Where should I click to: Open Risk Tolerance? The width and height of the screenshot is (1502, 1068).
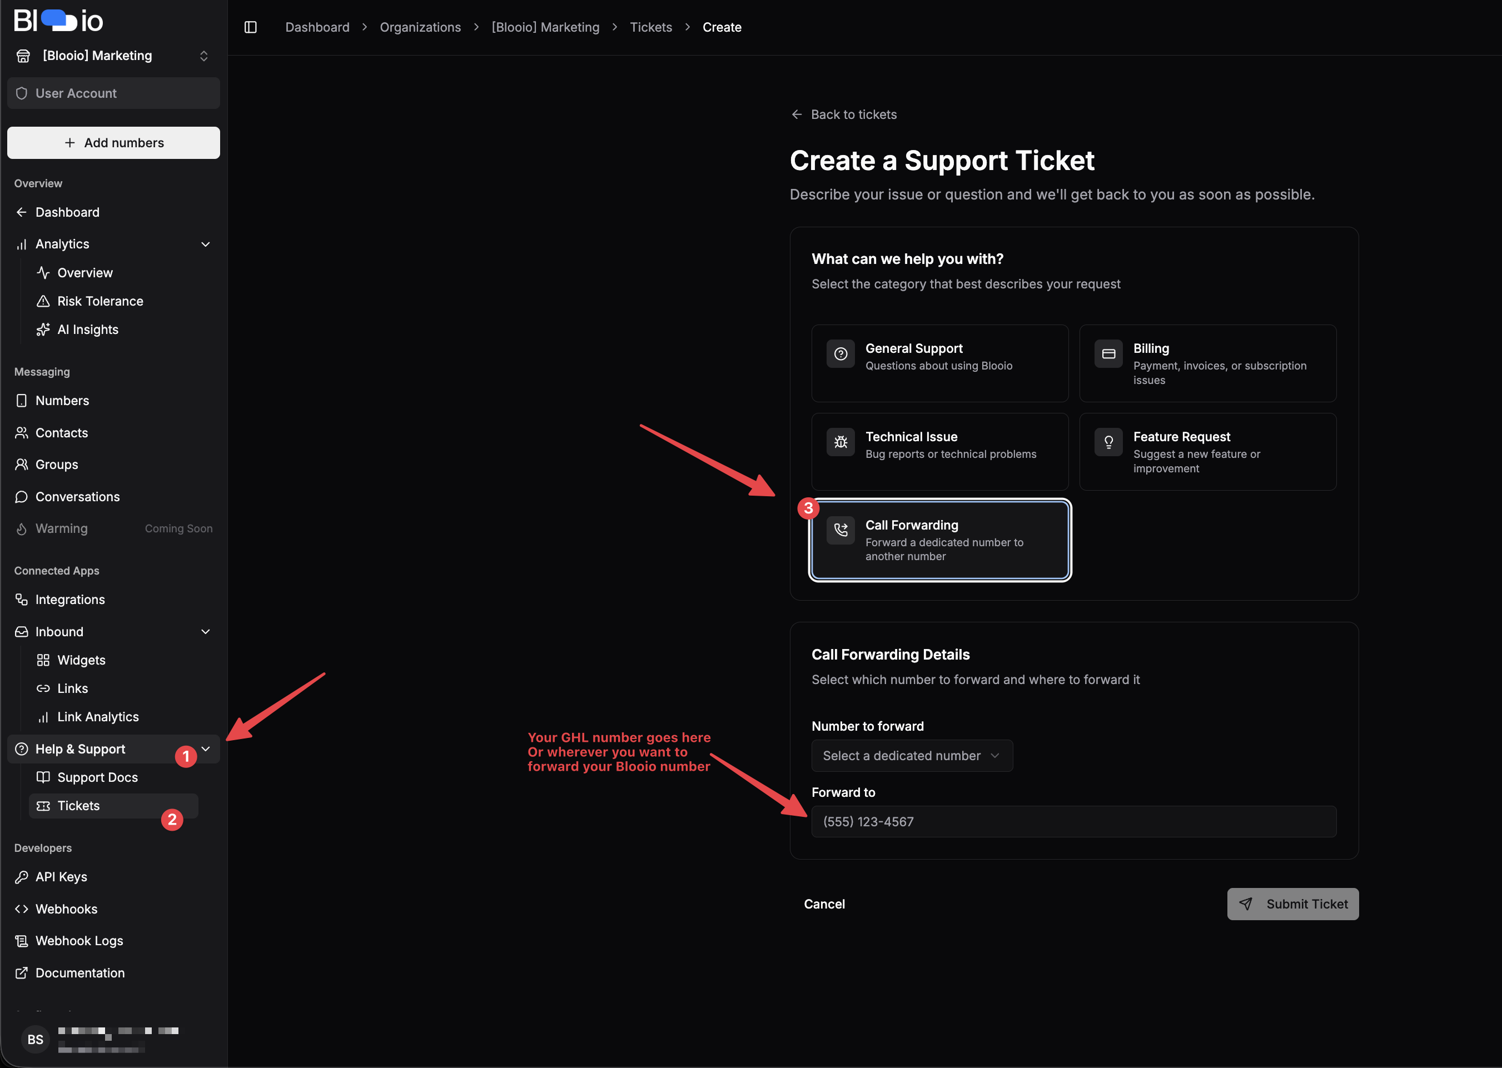coord(100,301)
